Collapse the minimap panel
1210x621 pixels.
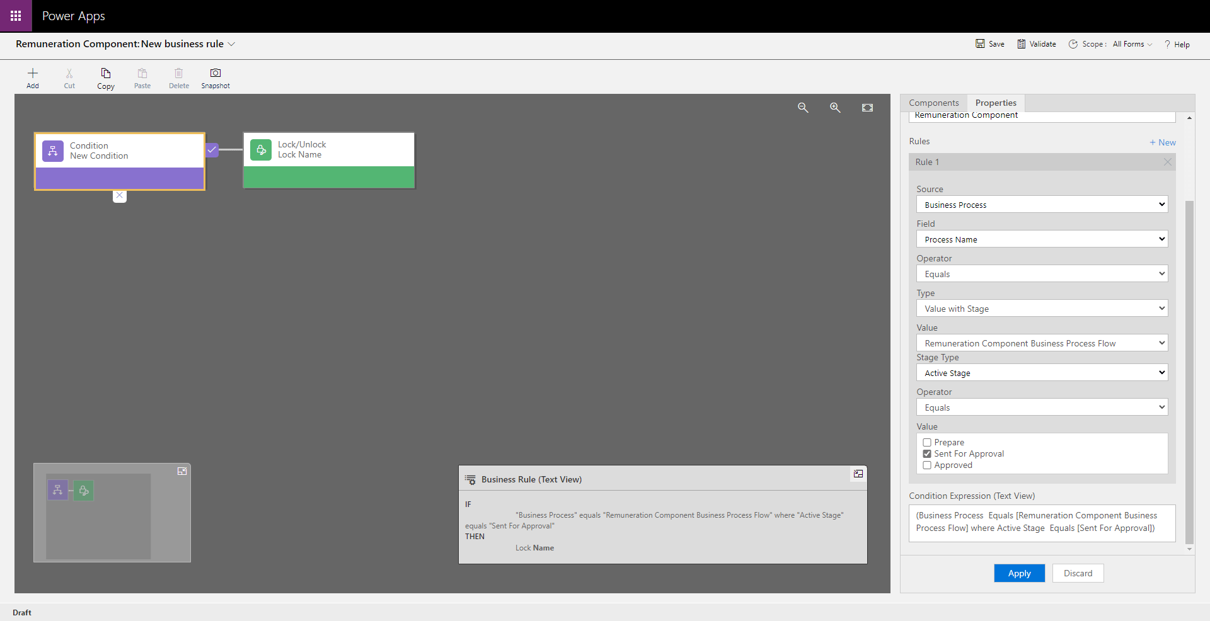pyautogui.click(x=182, y=471)
